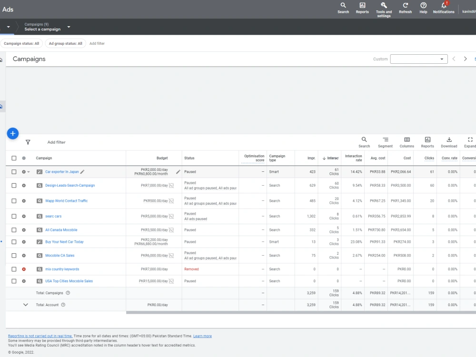Sort by Clicks column header

click(x=429, y=158)
